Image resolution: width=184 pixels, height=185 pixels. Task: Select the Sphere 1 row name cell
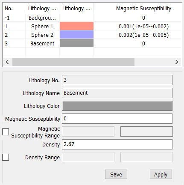point(42,27)
